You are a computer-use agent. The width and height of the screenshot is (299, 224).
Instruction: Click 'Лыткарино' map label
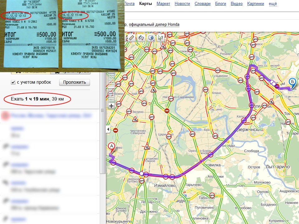pyautogui.click(x=278, y=167)
